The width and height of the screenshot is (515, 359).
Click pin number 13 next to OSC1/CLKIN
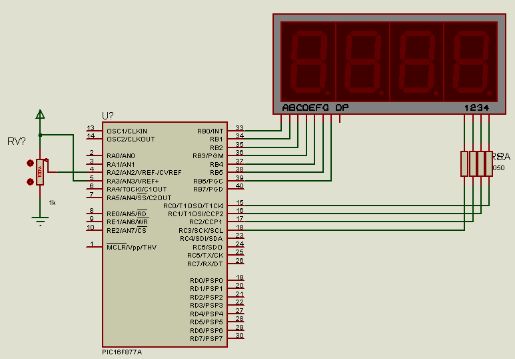tap(91, 127)
